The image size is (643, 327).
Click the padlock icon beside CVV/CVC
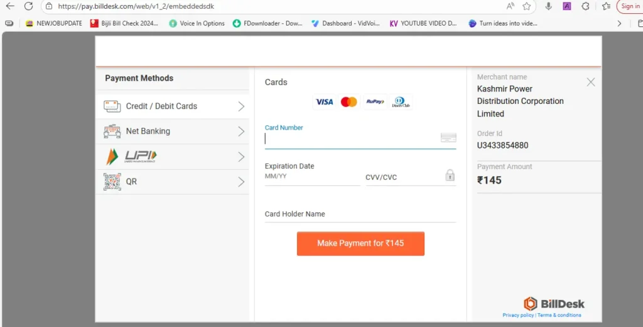(450, 175)
